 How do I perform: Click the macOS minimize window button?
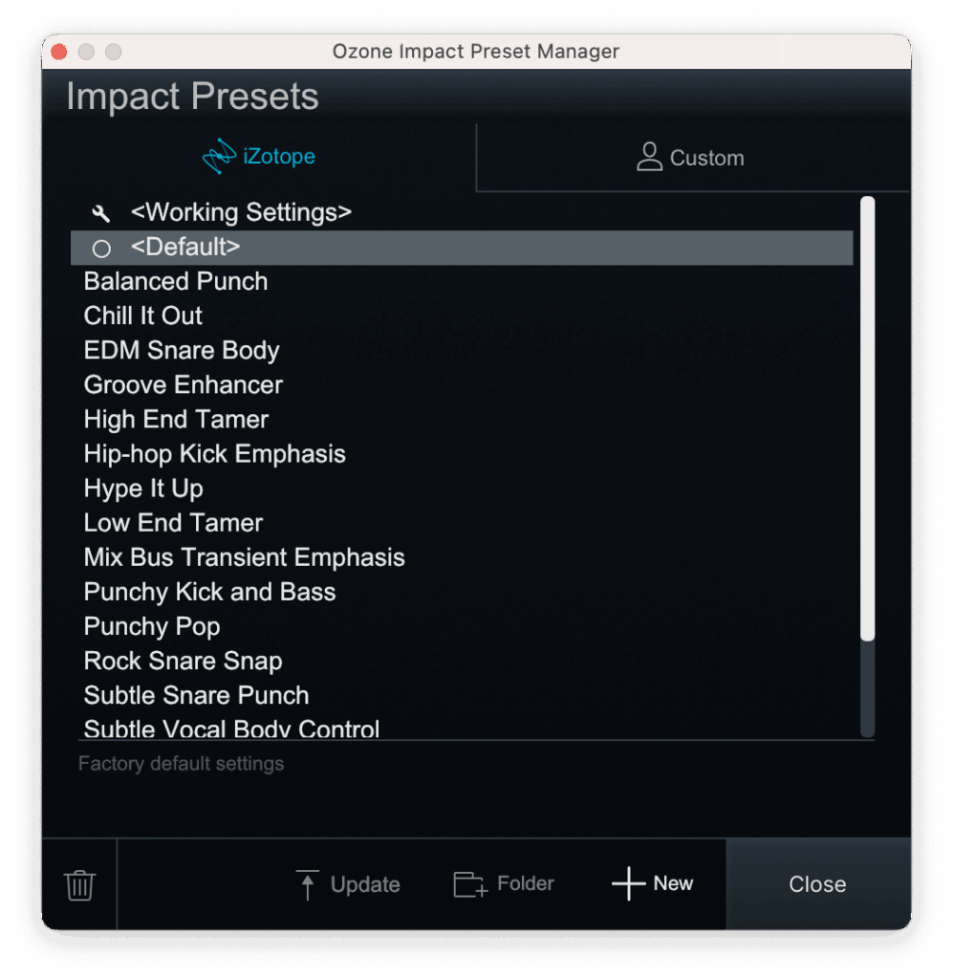click(x=86, y=52)
